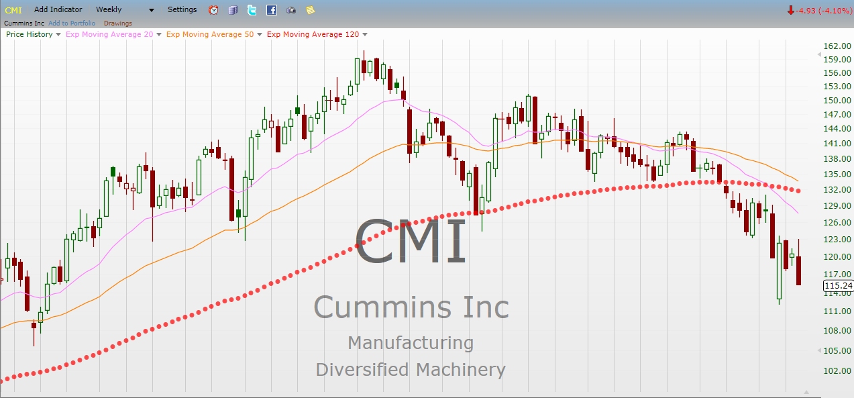Select the Exp Moving Average 20 label
854x398 pixels.
point(109,34)
